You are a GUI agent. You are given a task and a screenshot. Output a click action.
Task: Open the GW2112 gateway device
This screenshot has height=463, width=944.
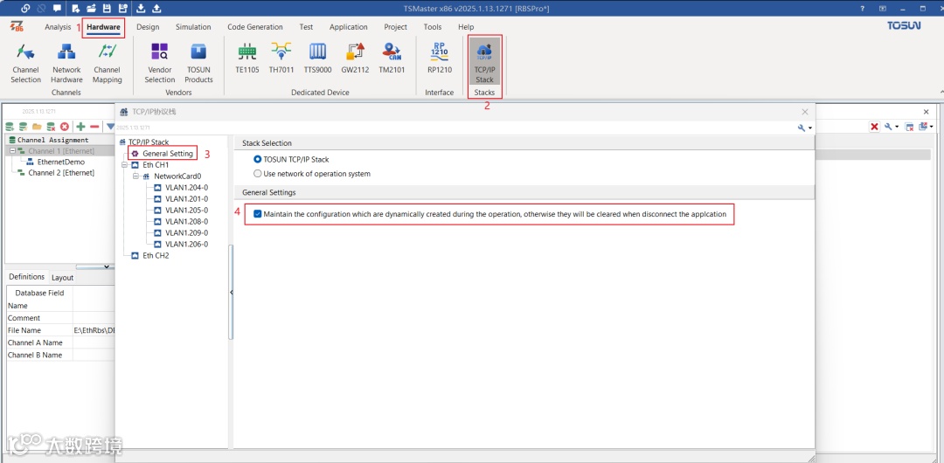[x=355, y=59]
